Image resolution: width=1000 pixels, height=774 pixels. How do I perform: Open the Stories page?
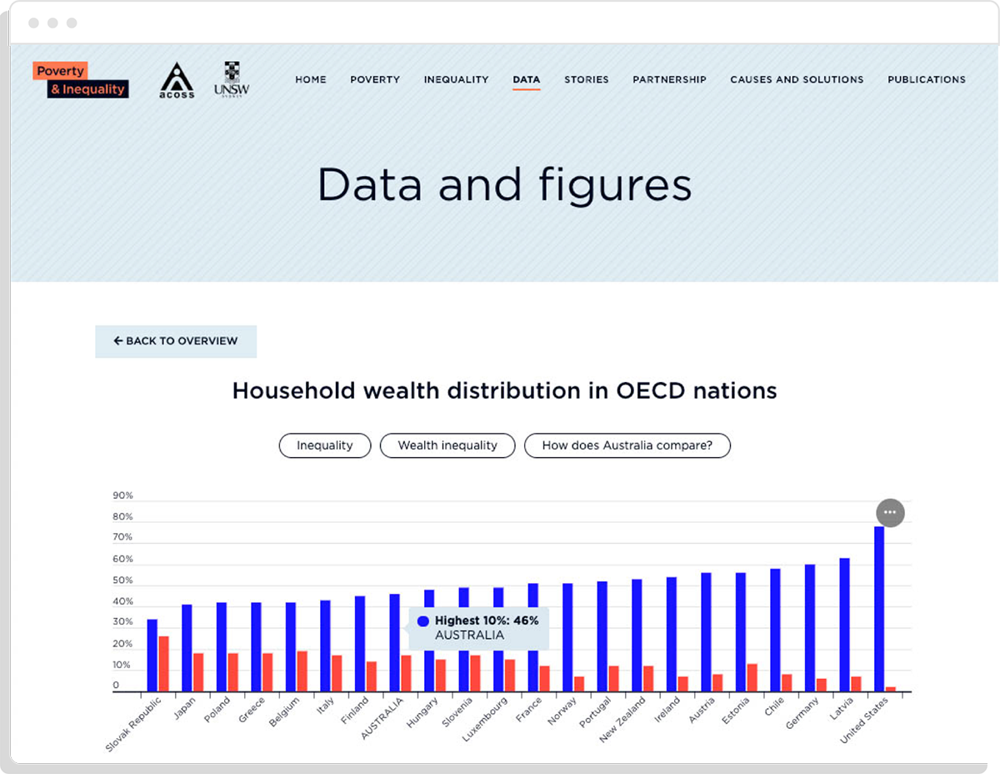pos(586,80)
